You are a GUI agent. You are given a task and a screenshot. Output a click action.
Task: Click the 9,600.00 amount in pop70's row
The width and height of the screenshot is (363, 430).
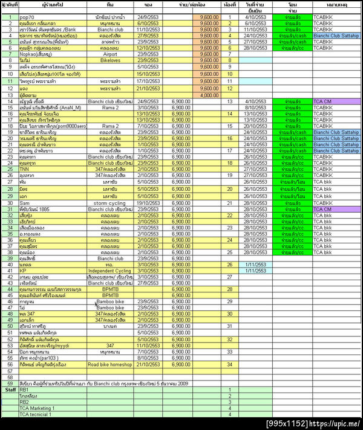tap(207, 17)
